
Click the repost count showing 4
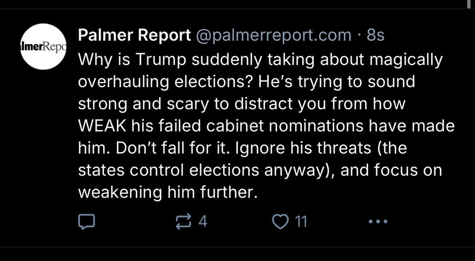tap(202, 221)
